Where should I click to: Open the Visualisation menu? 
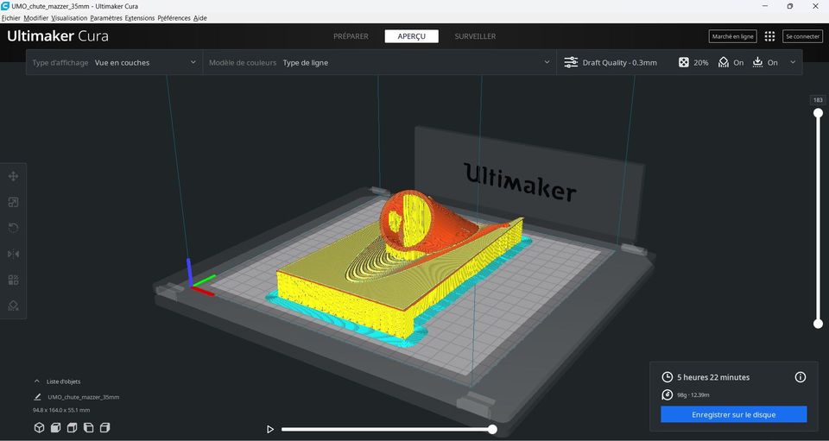pyautogui.click(x=69, y=18)
